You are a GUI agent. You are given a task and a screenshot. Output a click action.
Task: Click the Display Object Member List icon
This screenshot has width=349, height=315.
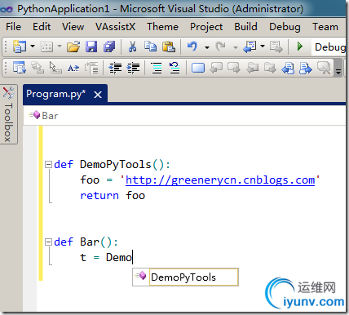point(20,68)
